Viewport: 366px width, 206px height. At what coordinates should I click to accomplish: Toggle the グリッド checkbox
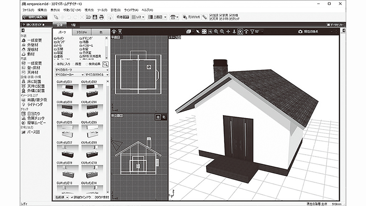pyautogui.click(x=231, y=18)
